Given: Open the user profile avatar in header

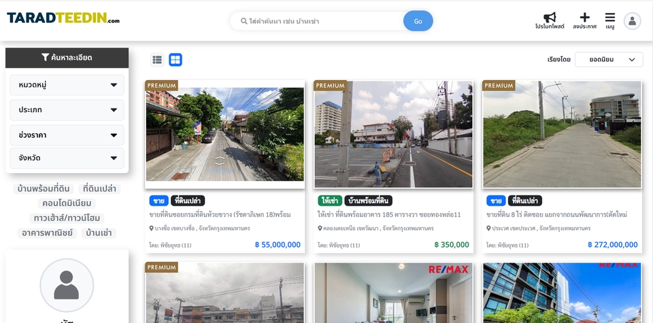Looking at the screenshot, I should pos(632,21).
